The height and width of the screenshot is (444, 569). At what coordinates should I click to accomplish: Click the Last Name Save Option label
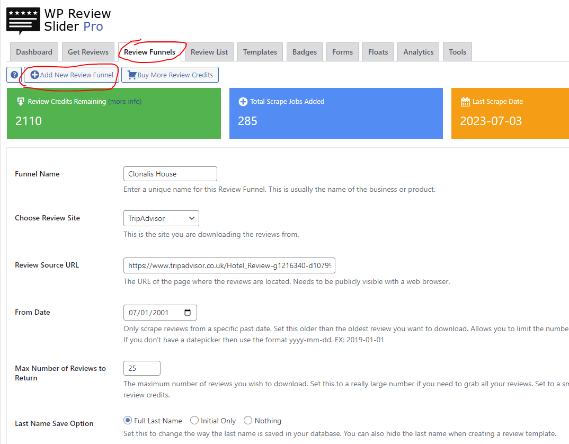click(x=54, y=423)
